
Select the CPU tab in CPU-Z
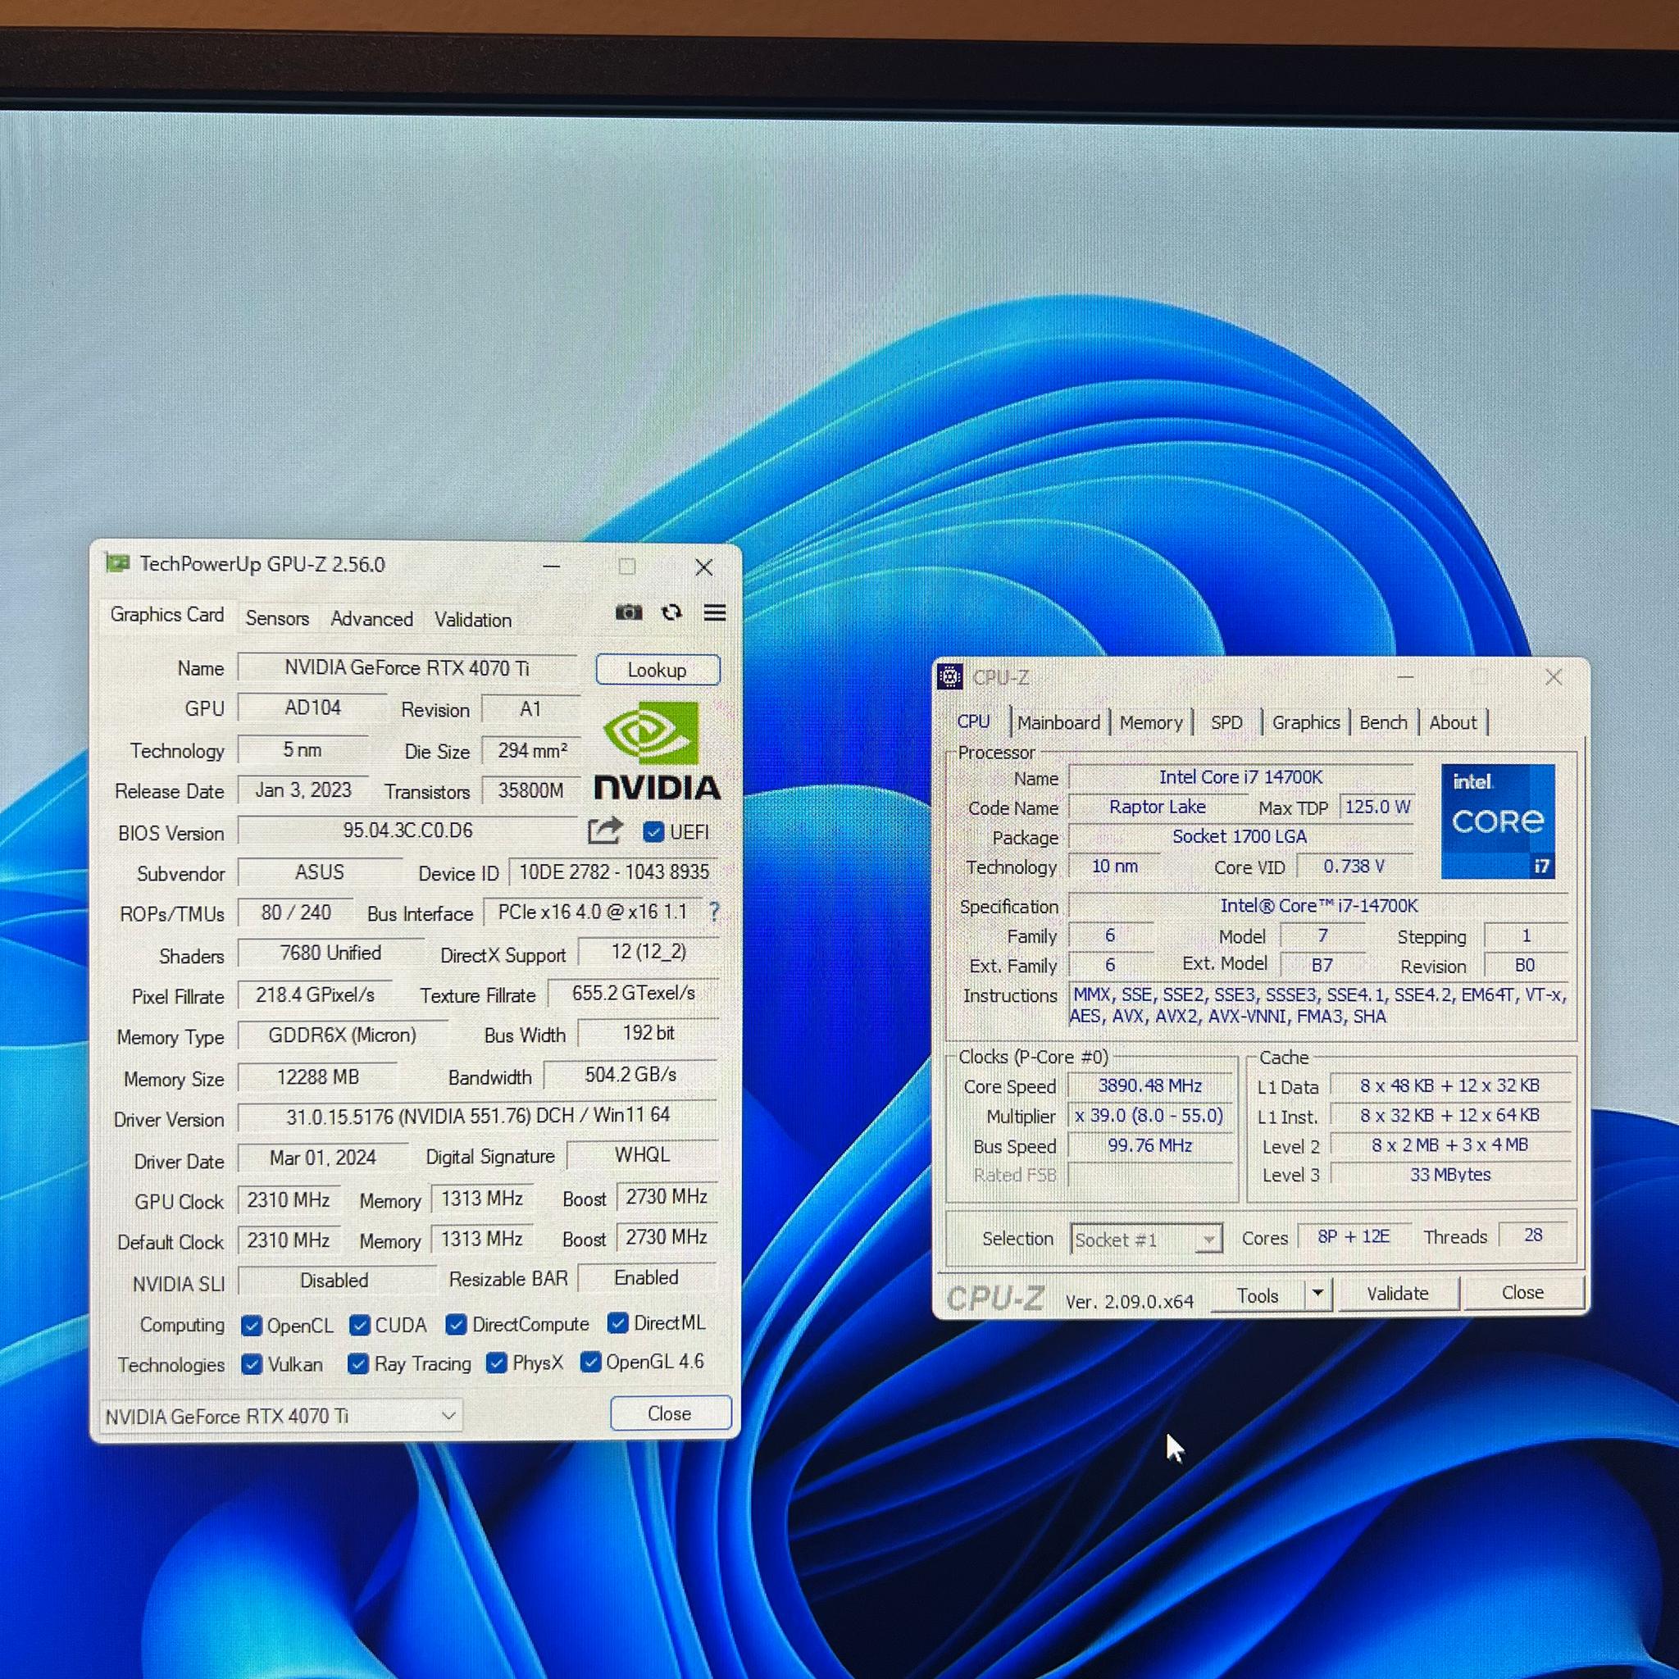(973, 721)
